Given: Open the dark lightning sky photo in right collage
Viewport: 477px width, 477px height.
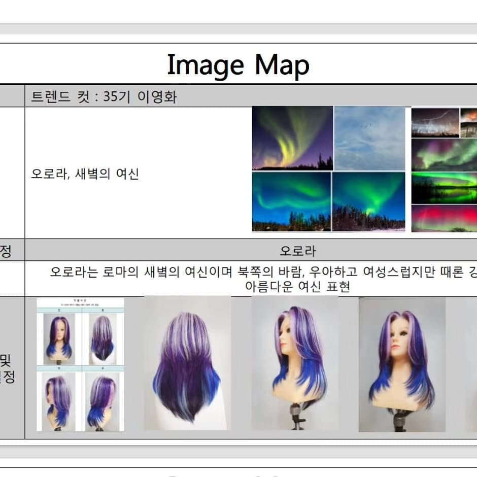Looking at the screenshot, I should pos(435,123).
